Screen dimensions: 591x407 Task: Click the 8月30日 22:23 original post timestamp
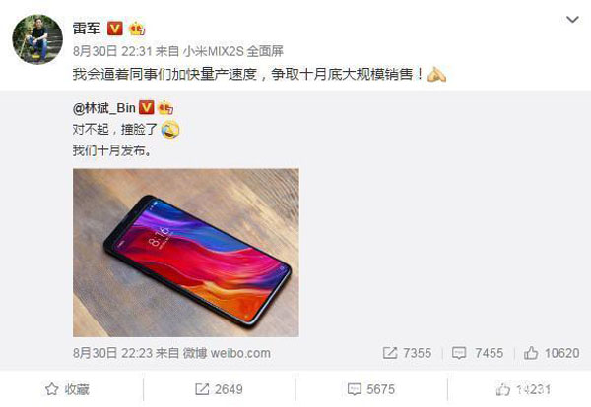point(112,353)
